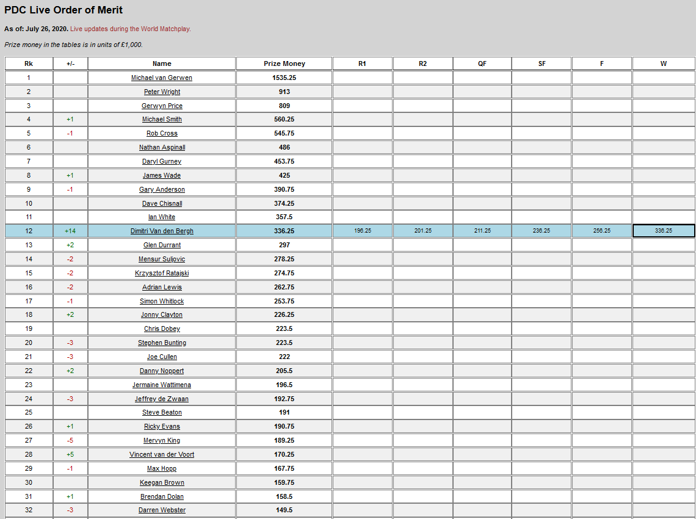Click the R2 column header
This screenshot has width=696, height=519.
coord(422,64)
